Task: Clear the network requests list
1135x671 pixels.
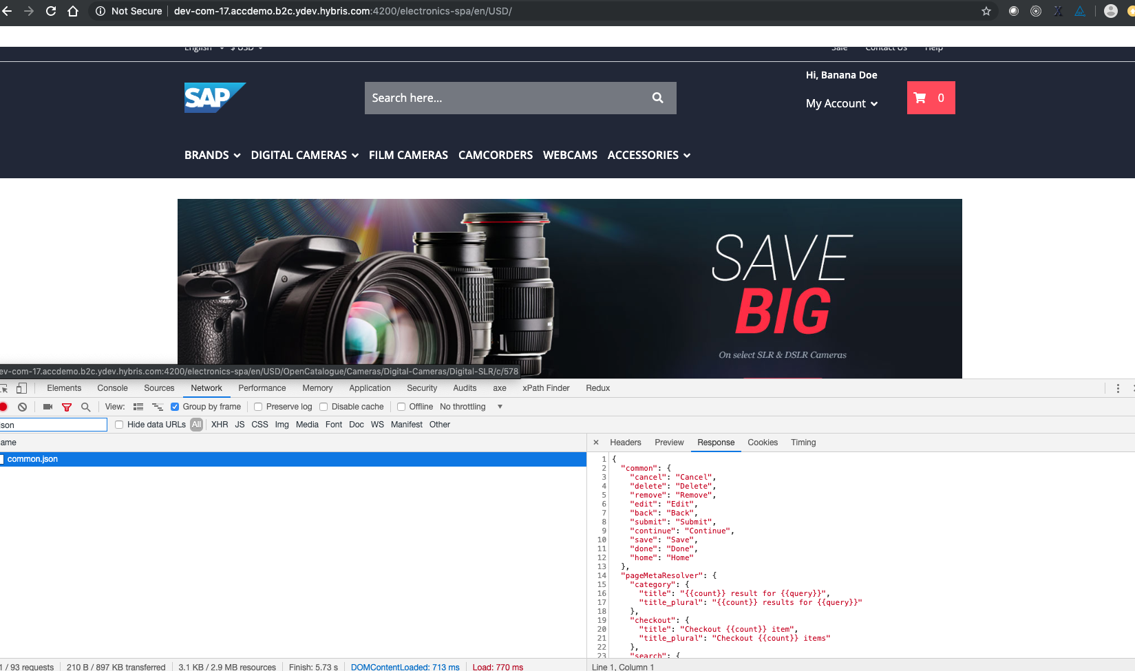Action: pos(22,407)
